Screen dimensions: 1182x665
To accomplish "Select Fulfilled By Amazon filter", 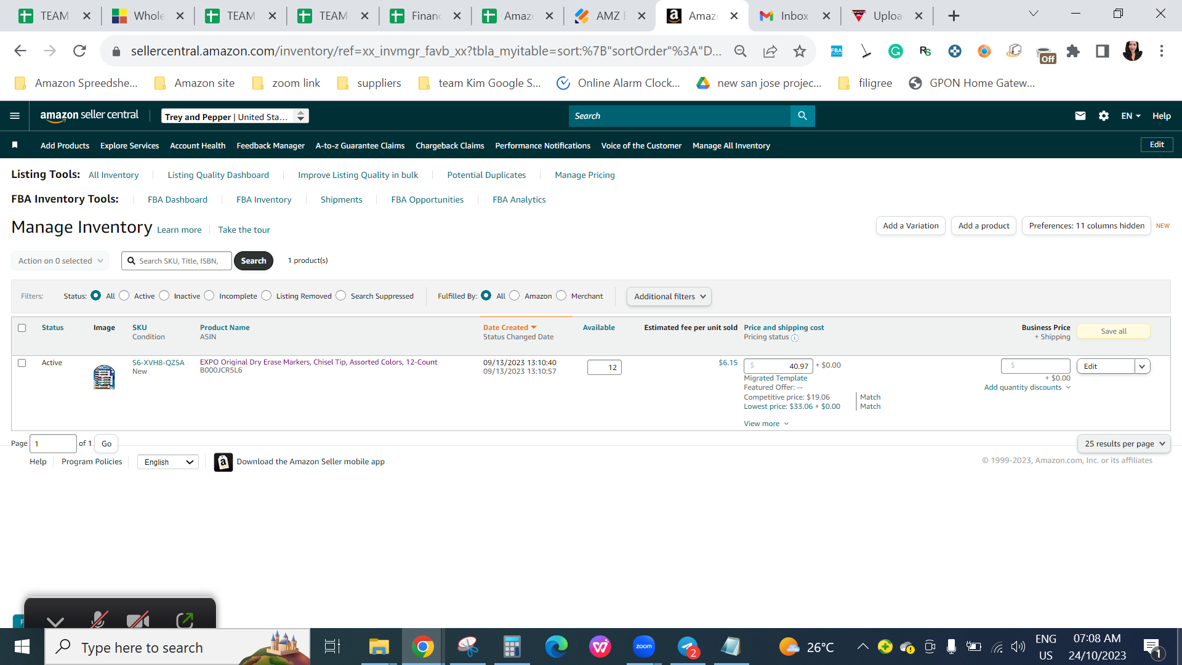I will pos(515,296).
